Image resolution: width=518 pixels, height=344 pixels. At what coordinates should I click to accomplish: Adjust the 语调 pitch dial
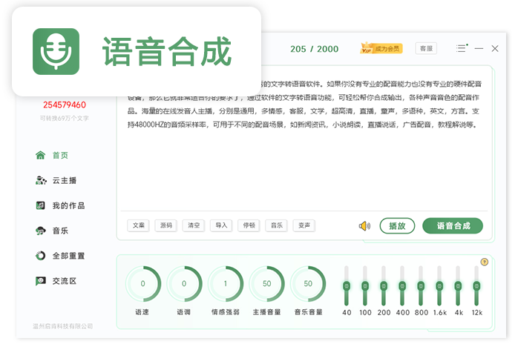point(184,284)
